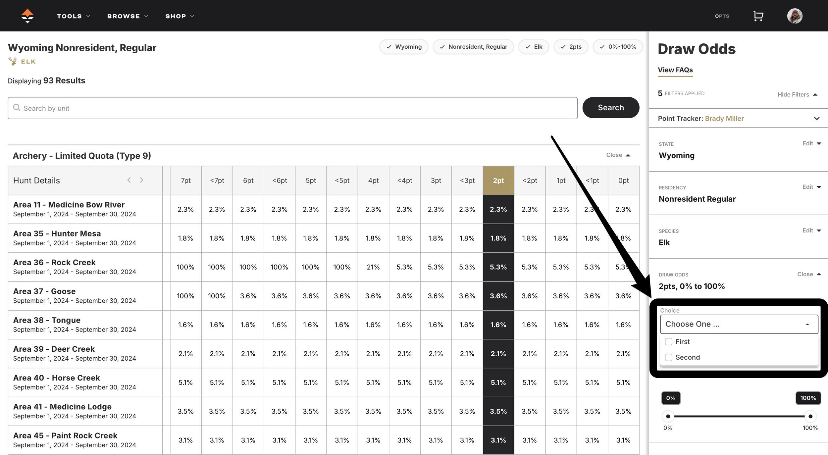Open the Tools menu
This screenshot has height=455, width=828.
click(73, 16)
